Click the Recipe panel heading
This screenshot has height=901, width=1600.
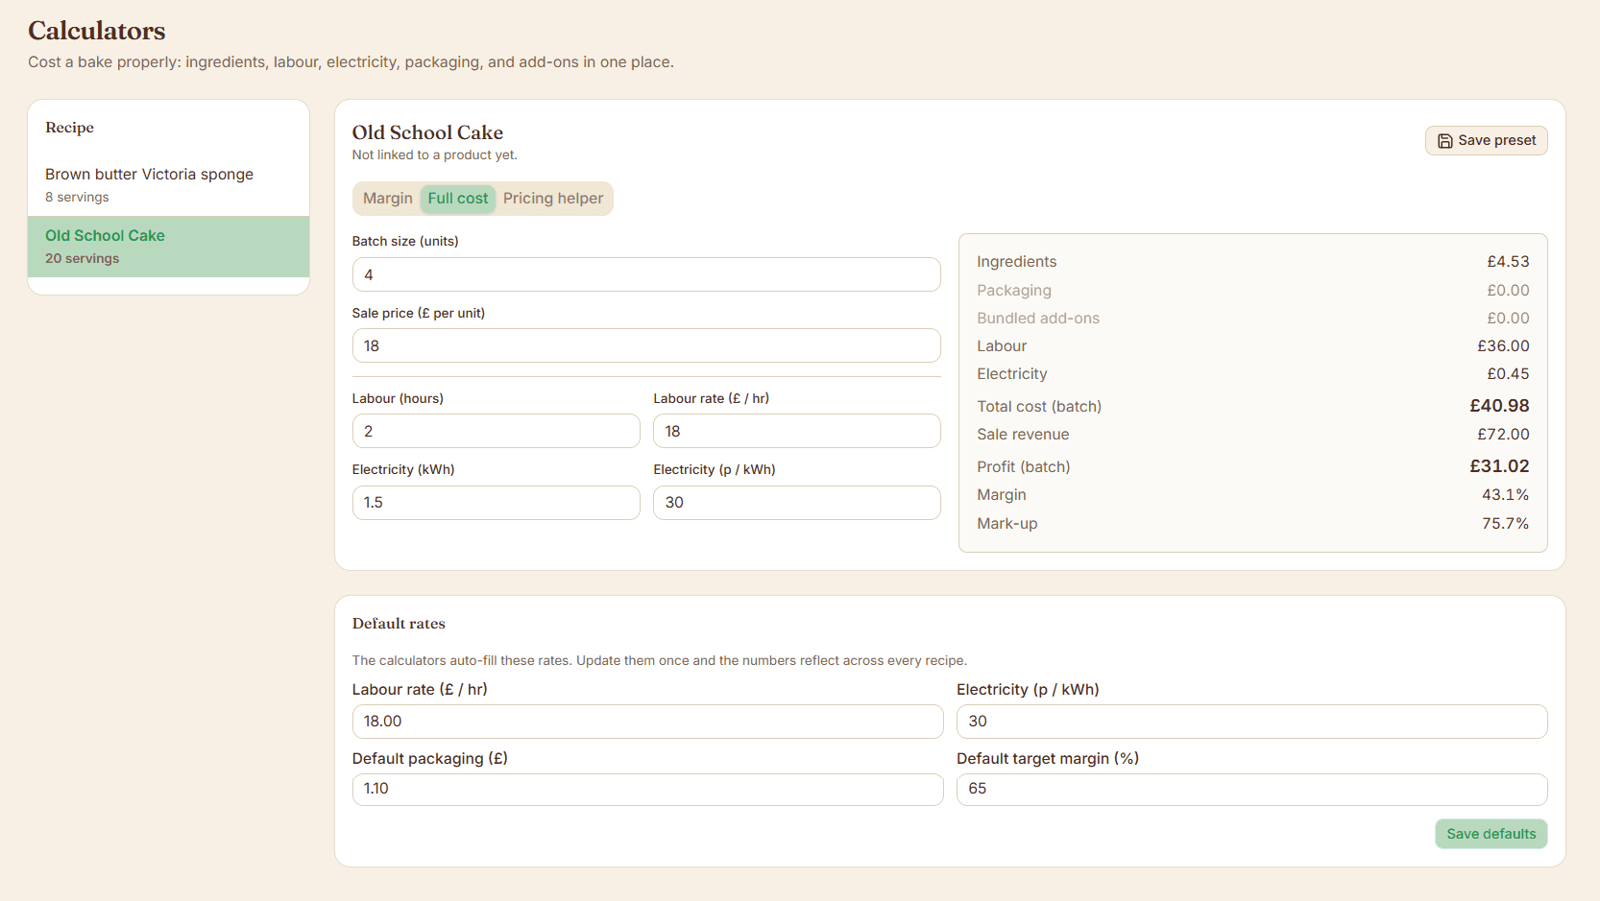click(69, 128)
